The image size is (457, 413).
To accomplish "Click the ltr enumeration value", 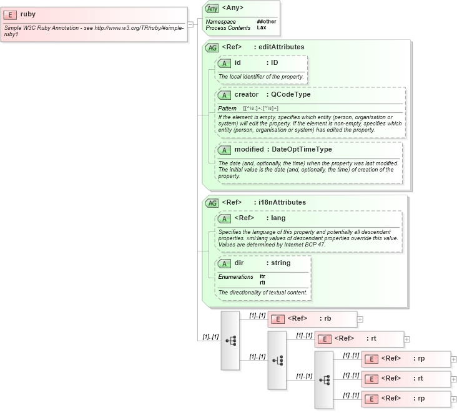I will coord(262,276).
